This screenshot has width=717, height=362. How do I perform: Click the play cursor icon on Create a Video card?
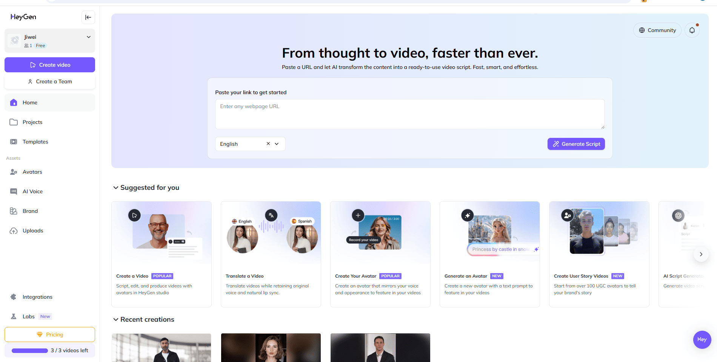click(x=135, y=215)
